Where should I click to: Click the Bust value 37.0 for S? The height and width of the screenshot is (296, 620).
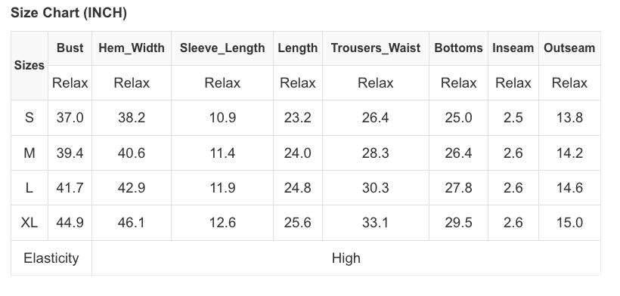pyautogui.click(x=70, y=118)
